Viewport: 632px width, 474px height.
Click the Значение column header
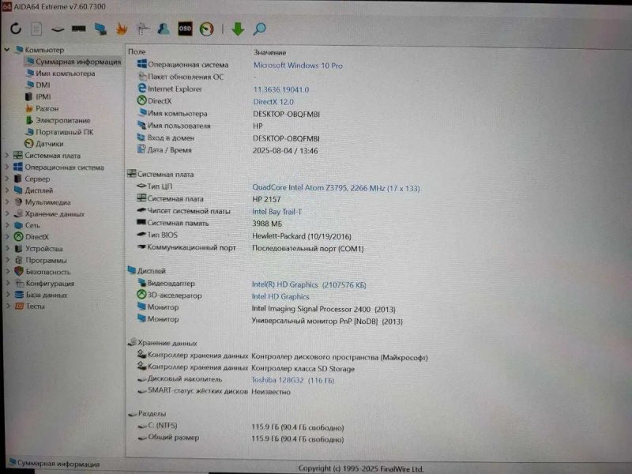(x=269, y=52)
